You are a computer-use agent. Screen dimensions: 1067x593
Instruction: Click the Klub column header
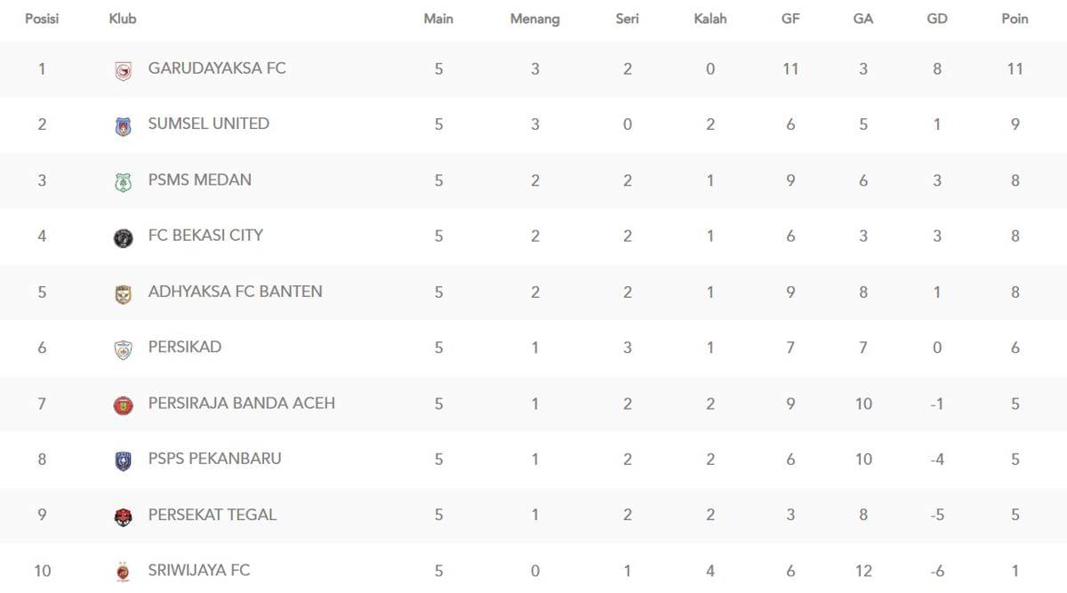(x=123, y=19)
